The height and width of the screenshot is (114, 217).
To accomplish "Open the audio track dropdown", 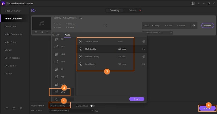I will point(158,33).
